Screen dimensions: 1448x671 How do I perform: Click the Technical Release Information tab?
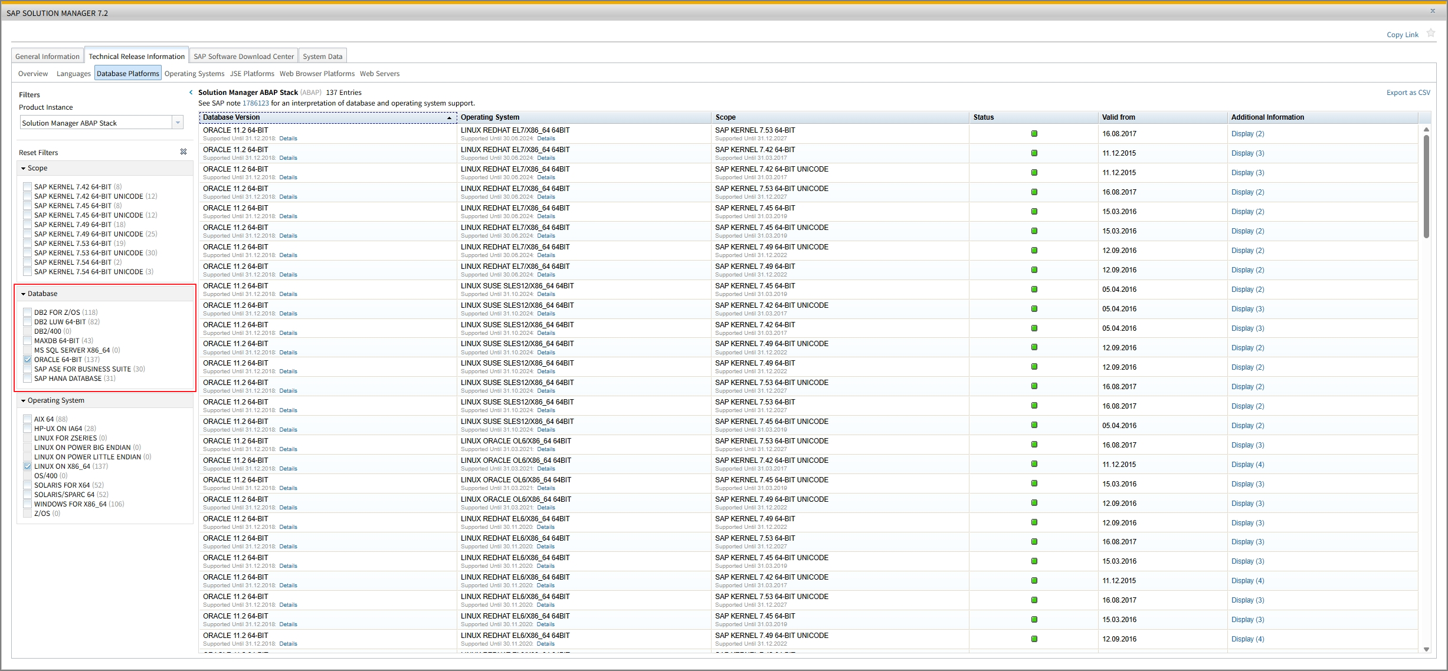[x=137, y=56]
